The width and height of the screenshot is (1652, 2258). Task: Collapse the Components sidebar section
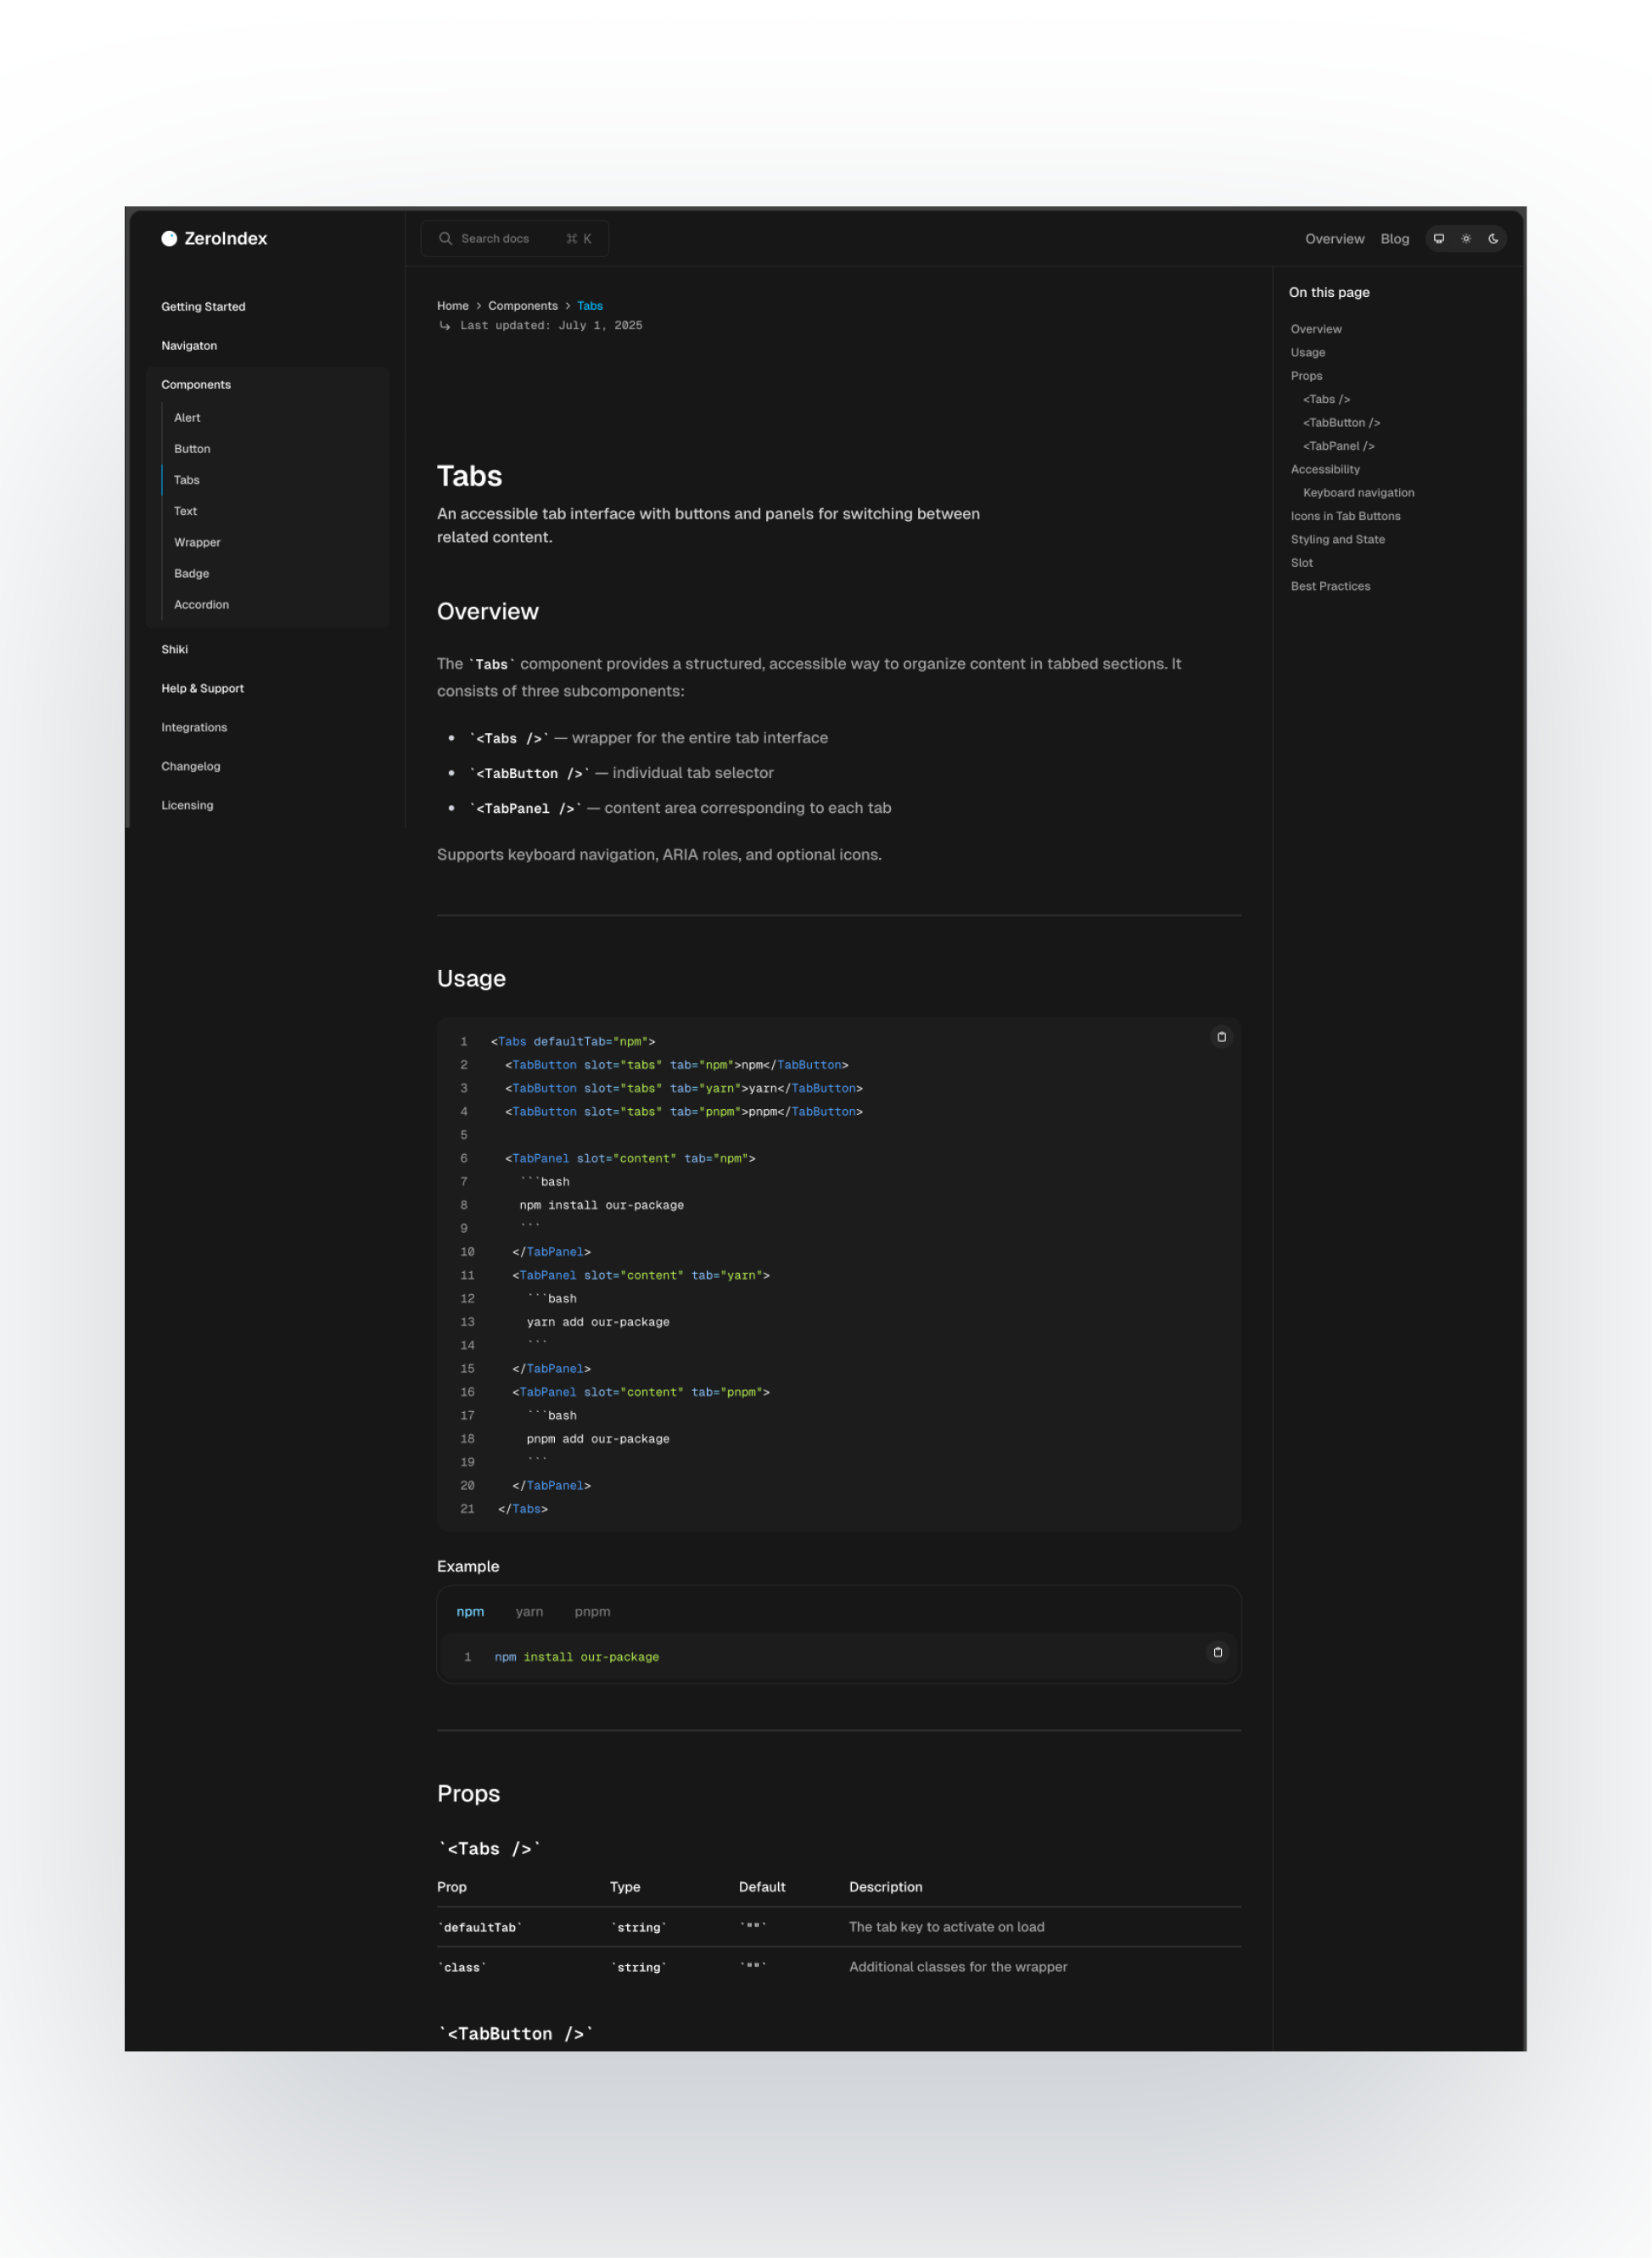(x=196, y=384)
